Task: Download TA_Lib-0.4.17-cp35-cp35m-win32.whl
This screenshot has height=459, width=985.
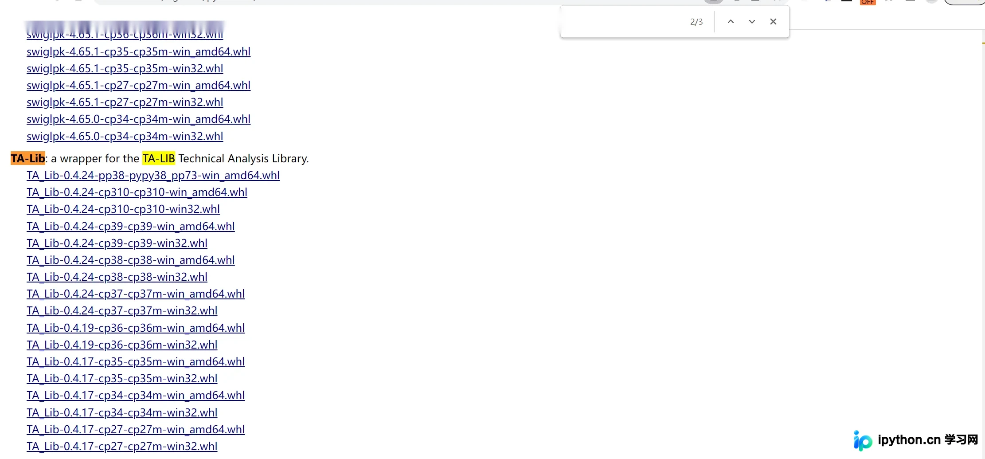Action: 122,378
